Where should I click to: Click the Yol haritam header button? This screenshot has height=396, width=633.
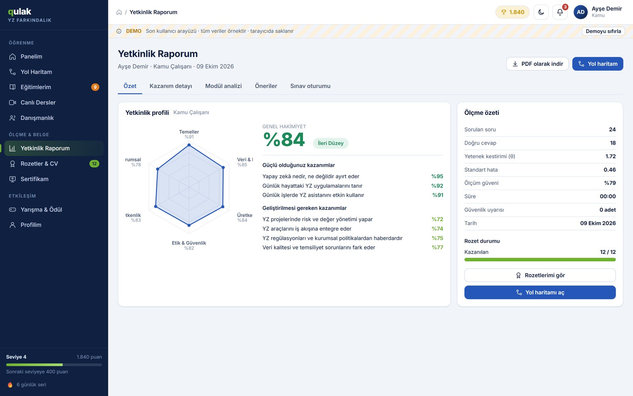coord(597,64)
